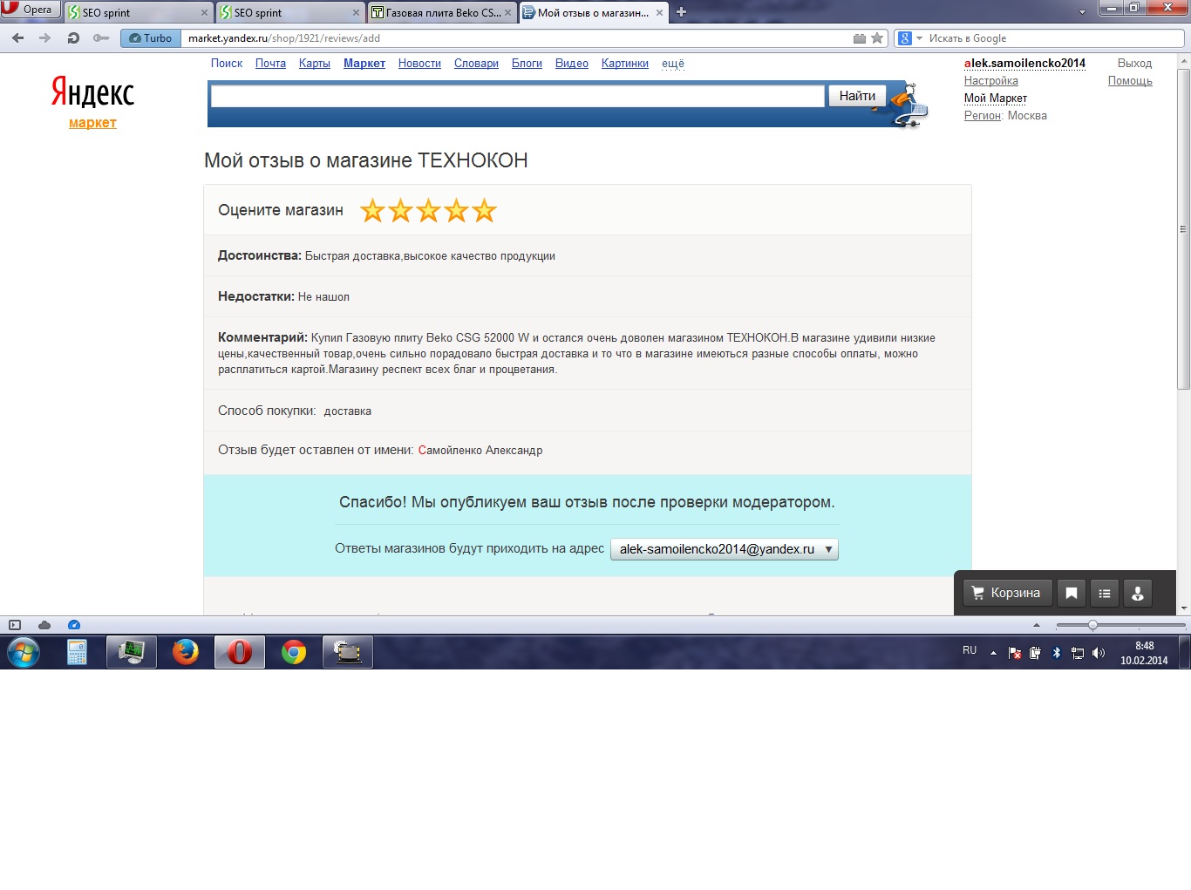
Task: Click the Регион link
Action: point(983,116)
